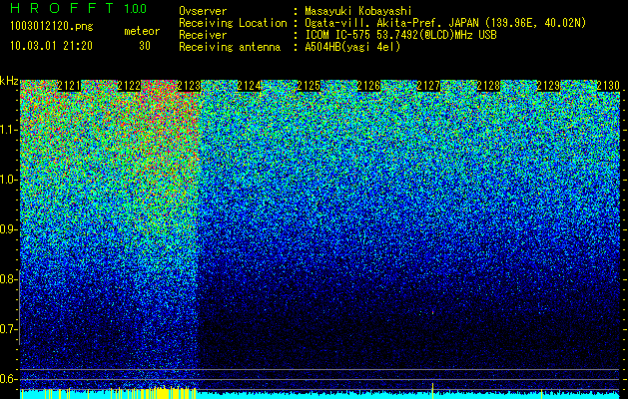Click the 0.7 frequency axis label
This screenshot has width=628, height=399.
pyautogui.click(x=8, y=329)
